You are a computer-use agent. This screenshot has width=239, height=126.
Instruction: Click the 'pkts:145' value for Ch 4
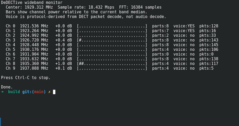209,45
